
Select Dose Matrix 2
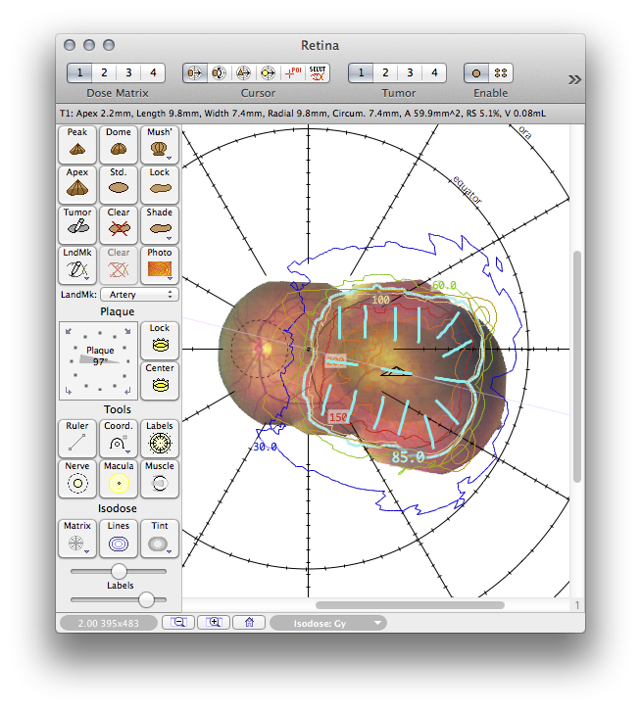pos(104,72)
